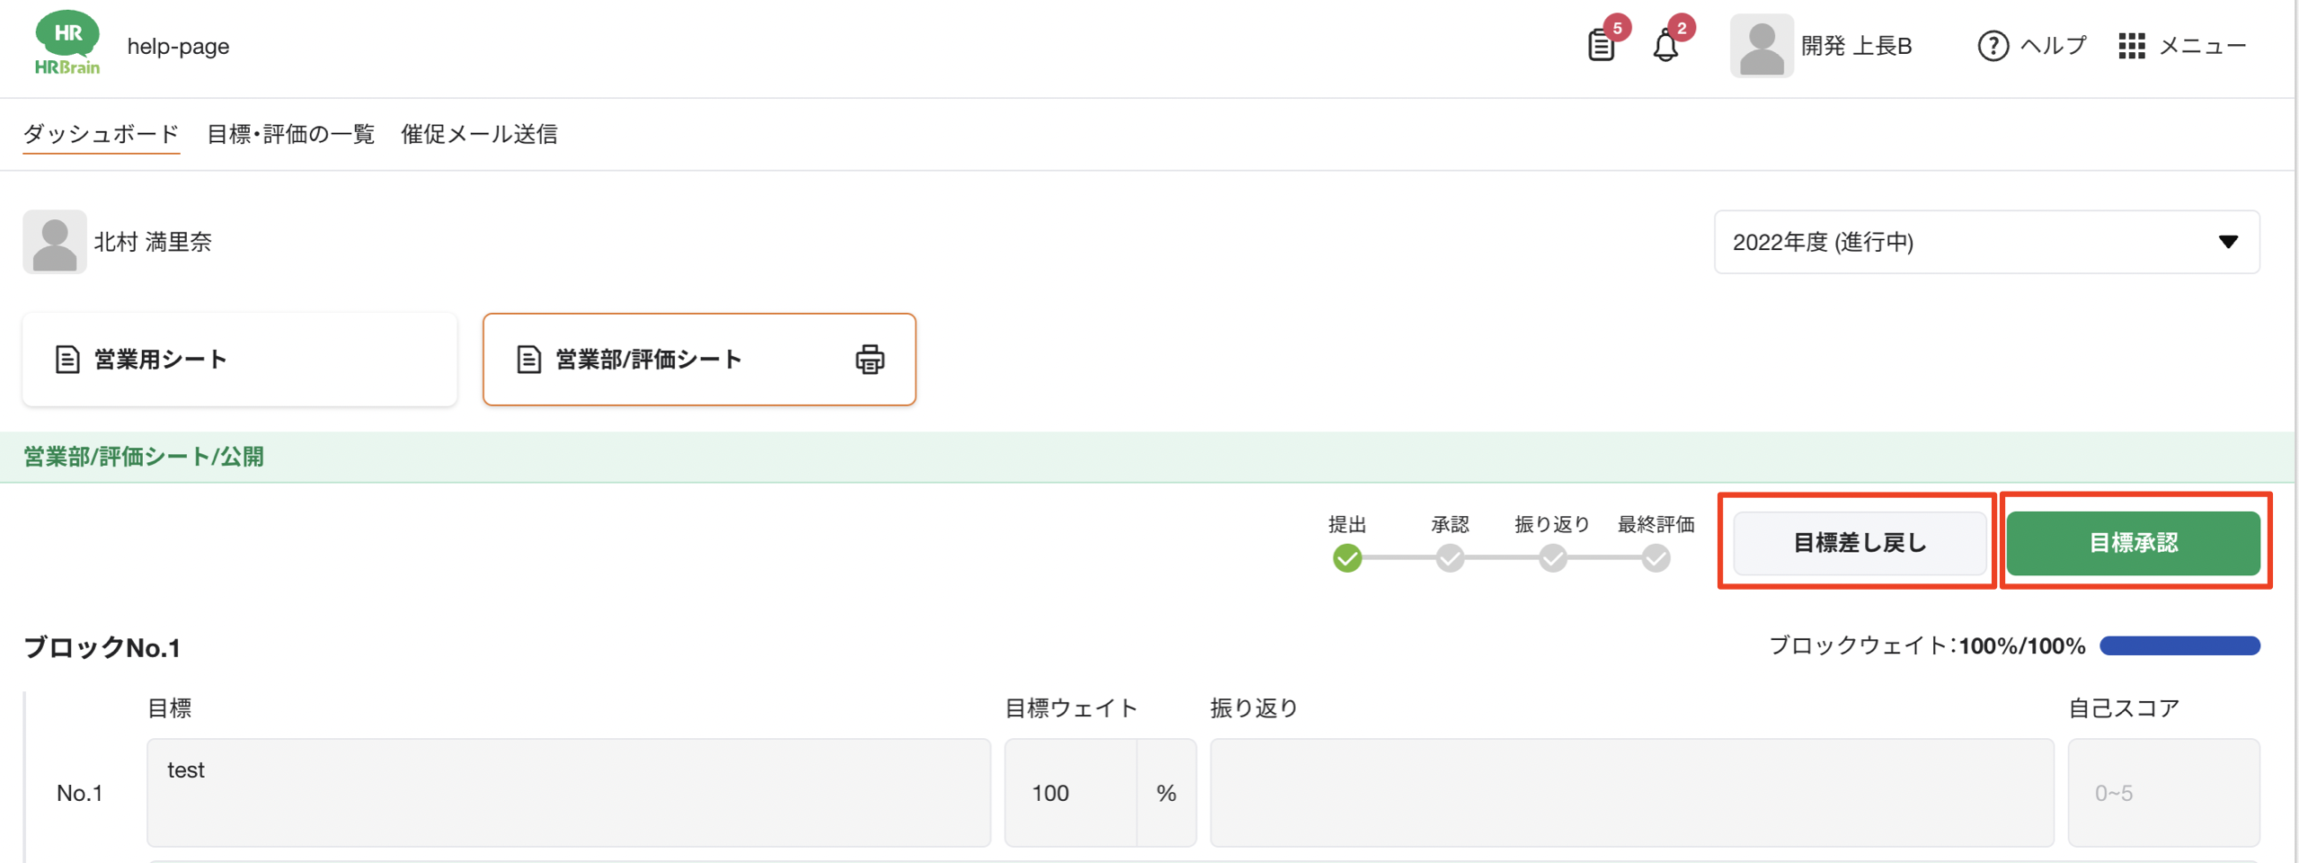Click the 開発 上長B user avatar

tap(1761, 46)
